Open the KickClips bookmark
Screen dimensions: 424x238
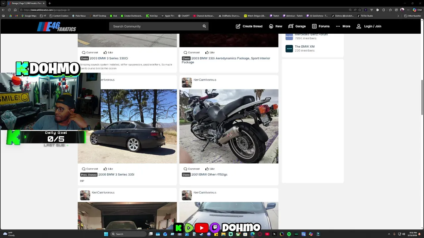152,16
